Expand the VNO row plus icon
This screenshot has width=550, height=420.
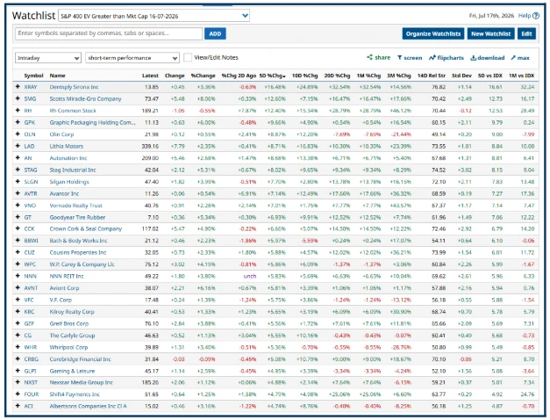[x=18, y=206]
